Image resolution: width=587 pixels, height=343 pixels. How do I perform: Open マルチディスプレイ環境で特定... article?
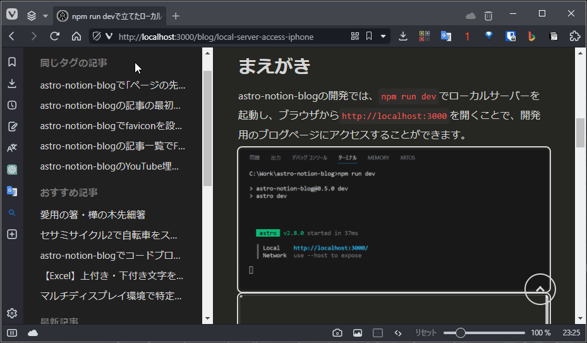[x=111, y=296]
